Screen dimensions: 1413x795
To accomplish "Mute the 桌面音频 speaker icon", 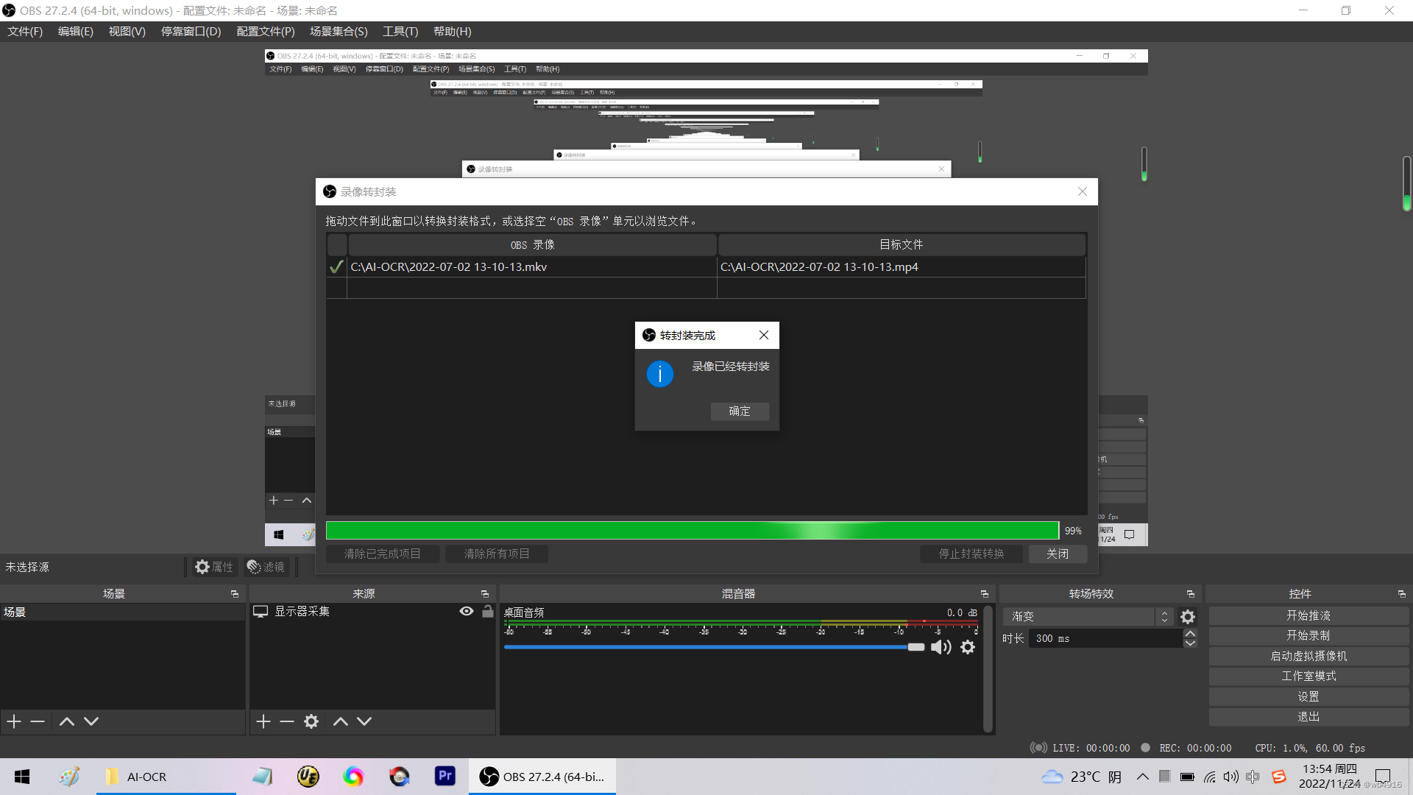I will pyautogui.click(x=941, y=647).
